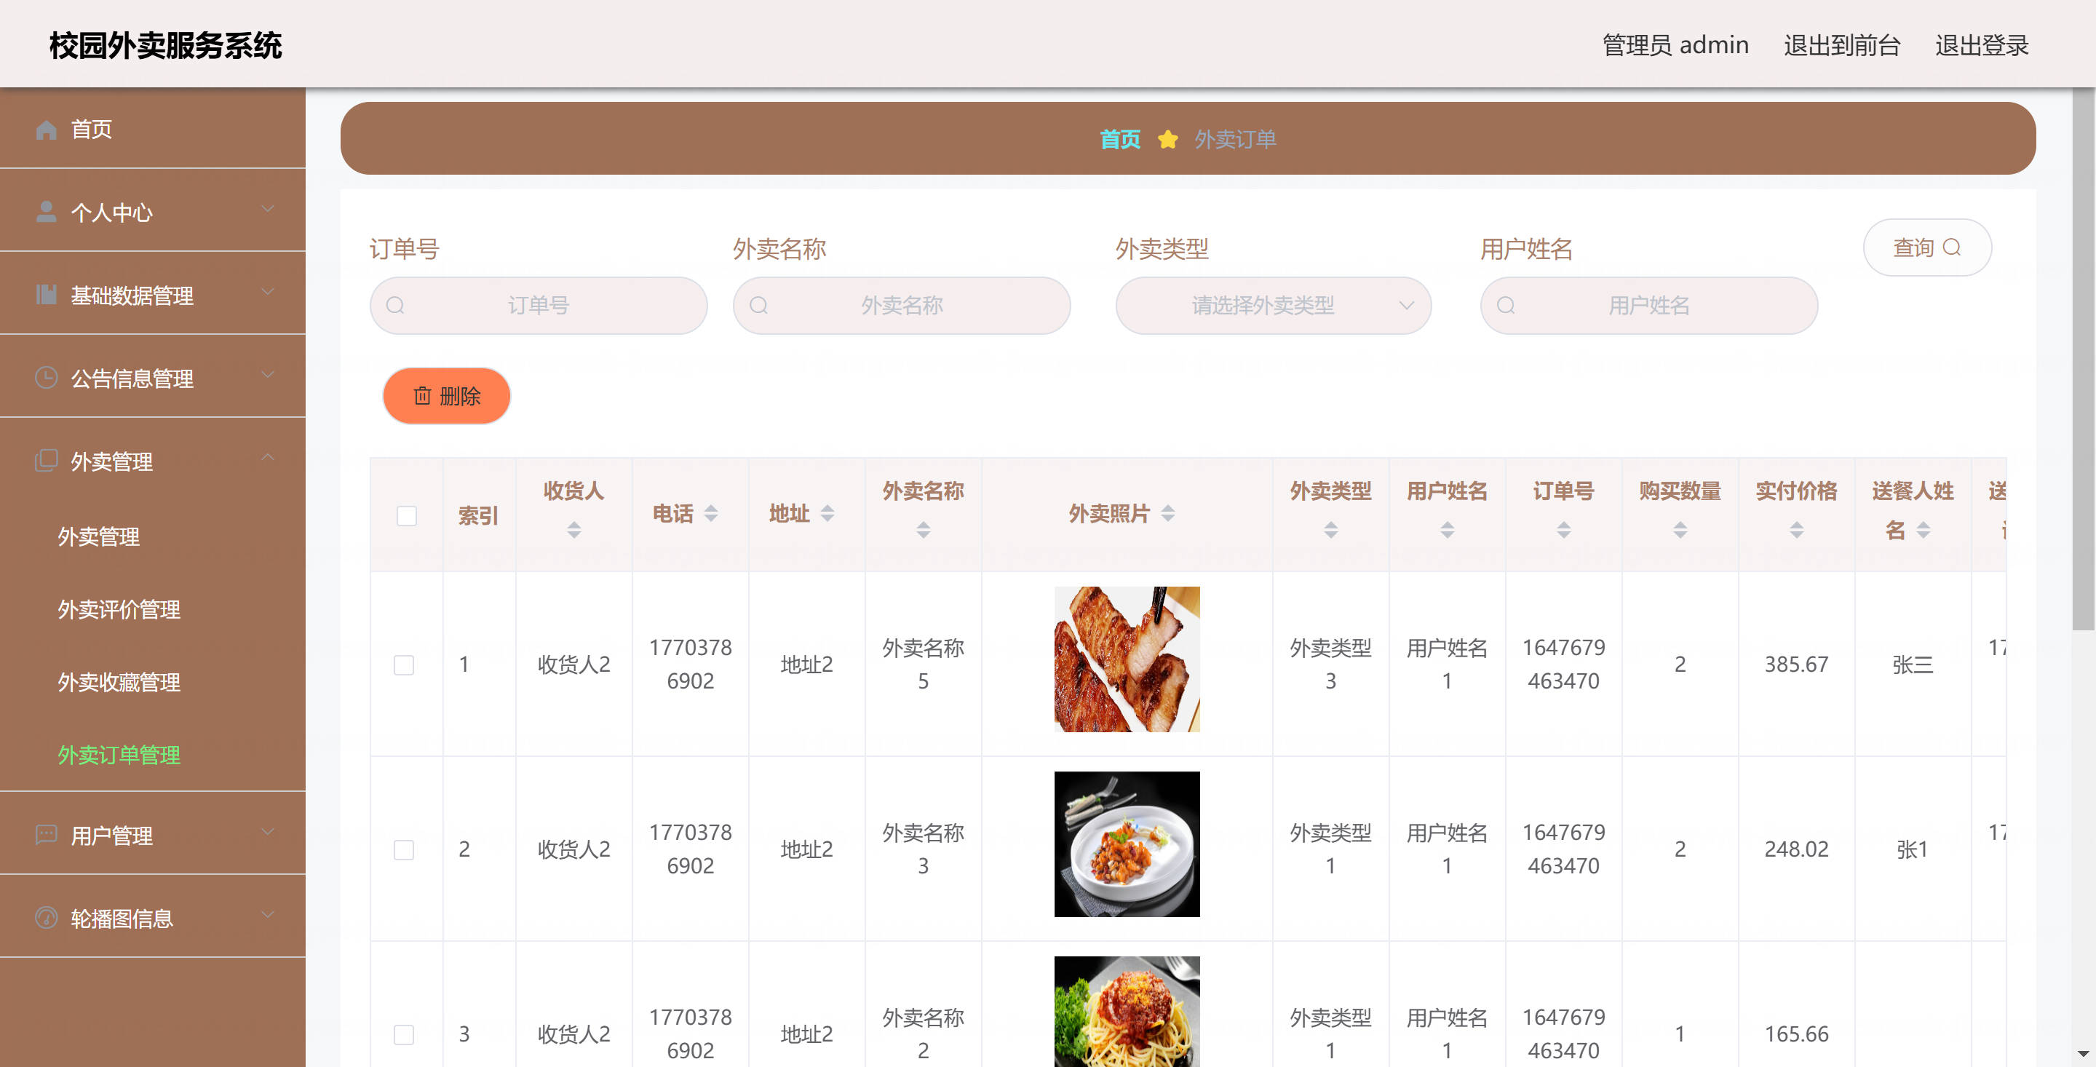Click the 首页 breadcrumb link
The width and height of the screenshot is (2096, 1067).
1119,139
